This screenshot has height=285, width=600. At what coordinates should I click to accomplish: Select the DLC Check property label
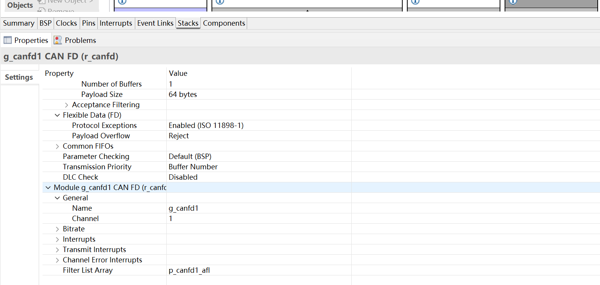[80, 177]
